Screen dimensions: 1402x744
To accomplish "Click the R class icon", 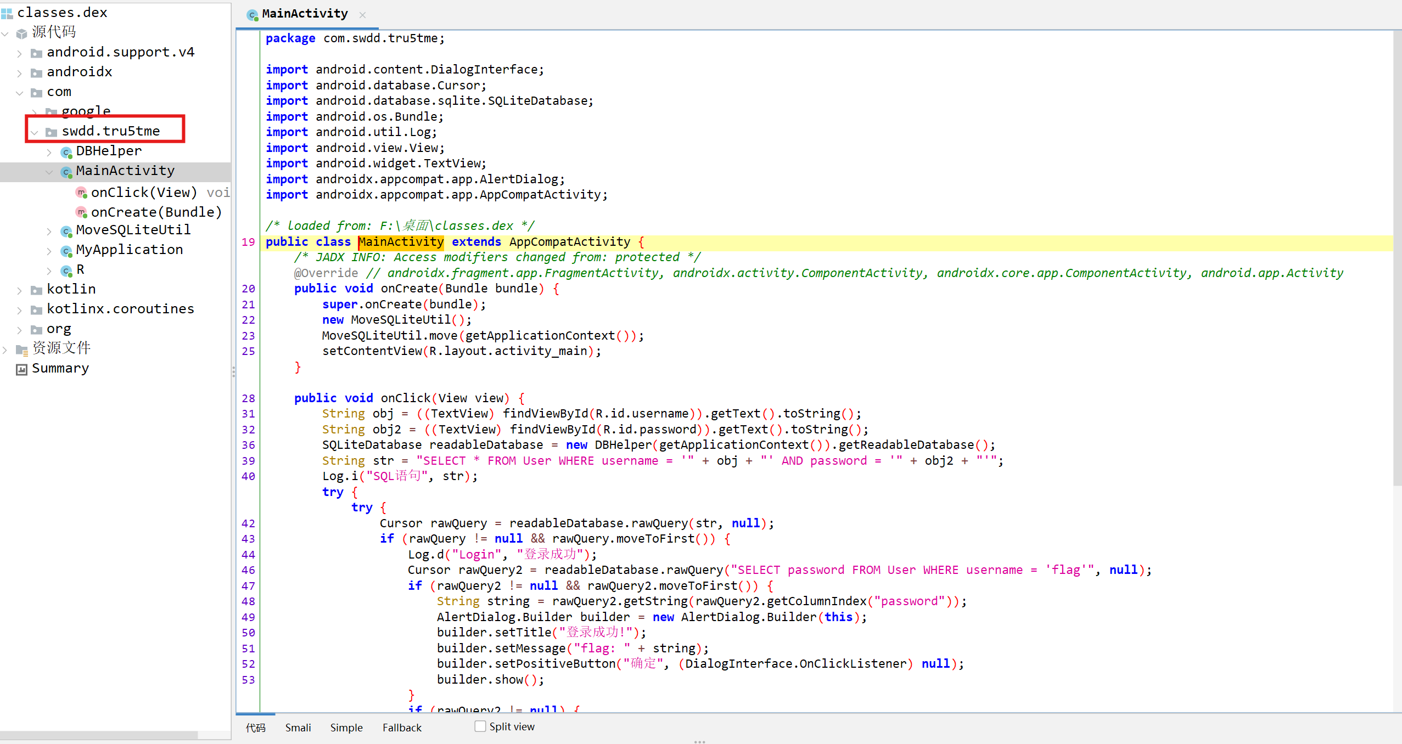I will click(x=66, y=270).
